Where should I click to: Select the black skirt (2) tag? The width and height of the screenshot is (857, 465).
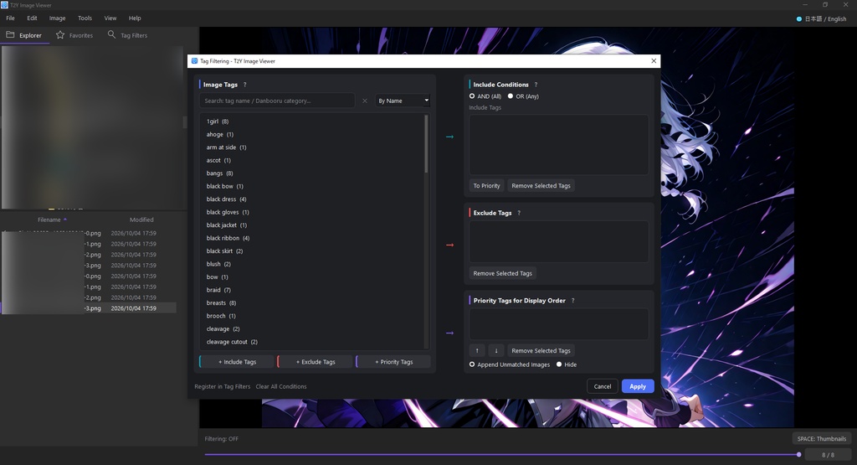pyautogui.click(x=224, y=251)
